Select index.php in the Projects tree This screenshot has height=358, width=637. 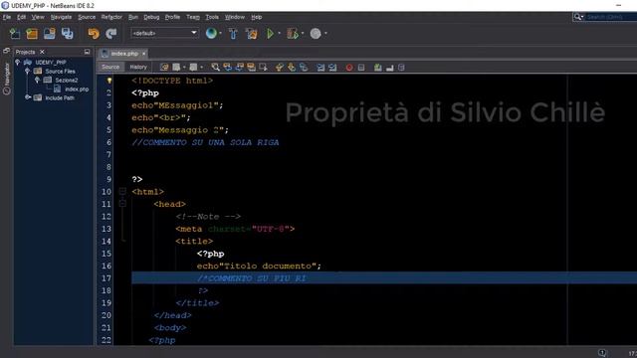77,89
